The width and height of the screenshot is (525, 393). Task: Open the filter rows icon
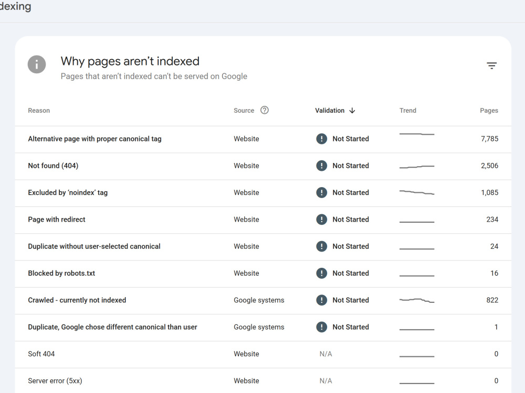(491, 65)
